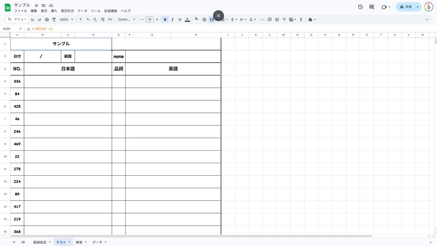Switch to the 解答 sheet tab
Viewport: 437px width, 246px height.
point(79,242)
